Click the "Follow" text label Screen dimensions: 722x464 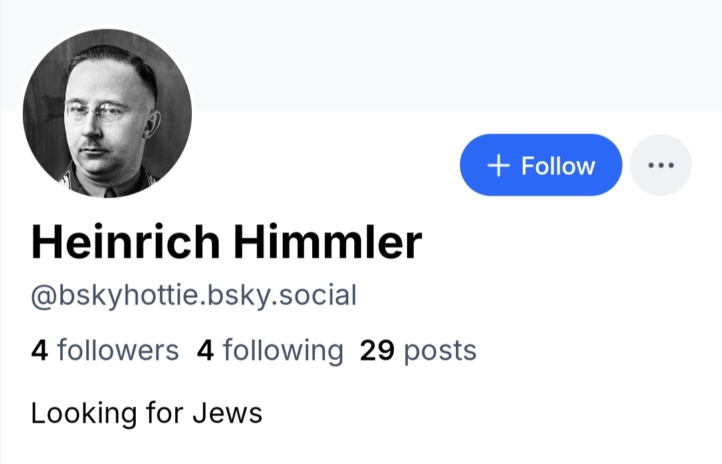(x=558, y=166)
